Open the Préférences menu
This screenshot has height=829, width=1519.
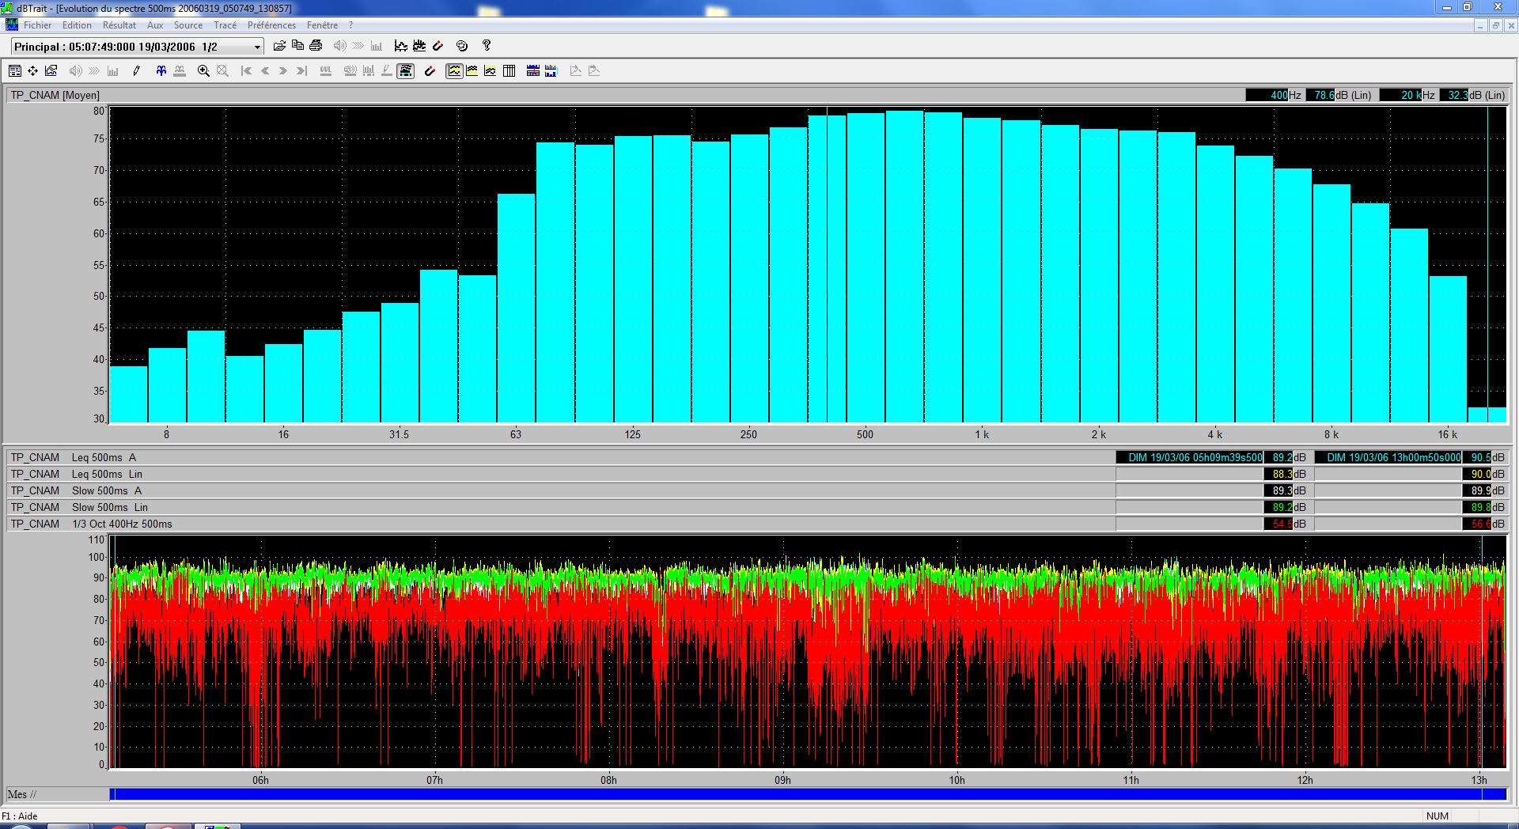(271, 25)
